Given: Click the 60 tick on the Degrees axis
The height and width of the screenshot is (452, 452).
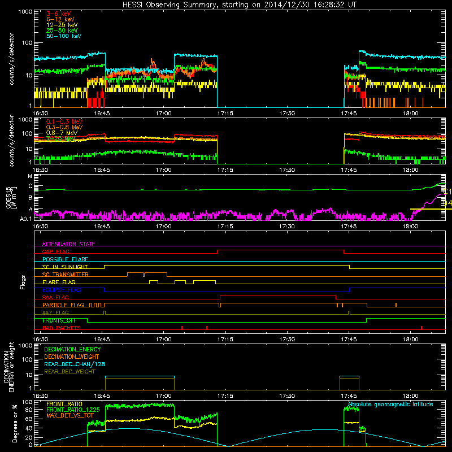Looking at the screenshot, I should (29, 419).
